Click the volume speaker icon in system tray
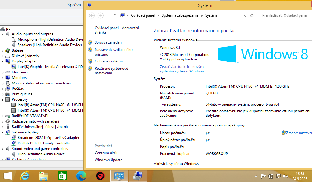312x182 pixels. coord(285,176)
